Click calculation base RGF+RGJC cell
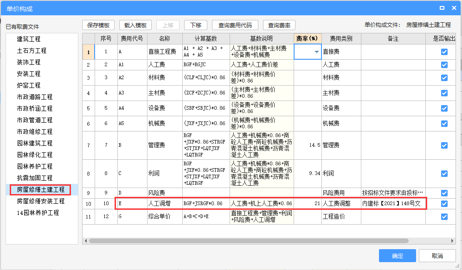 (206, 65)
